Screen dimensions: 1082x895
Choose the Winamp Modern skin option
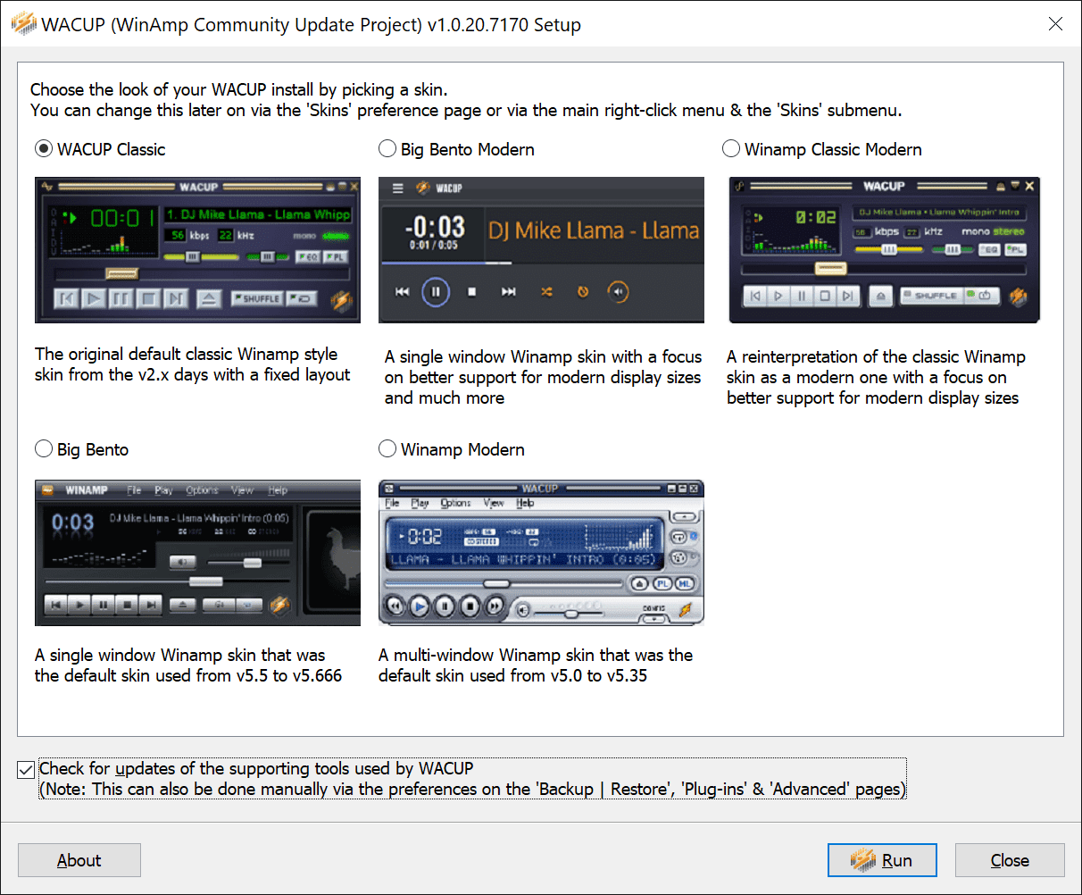[387, 449]
